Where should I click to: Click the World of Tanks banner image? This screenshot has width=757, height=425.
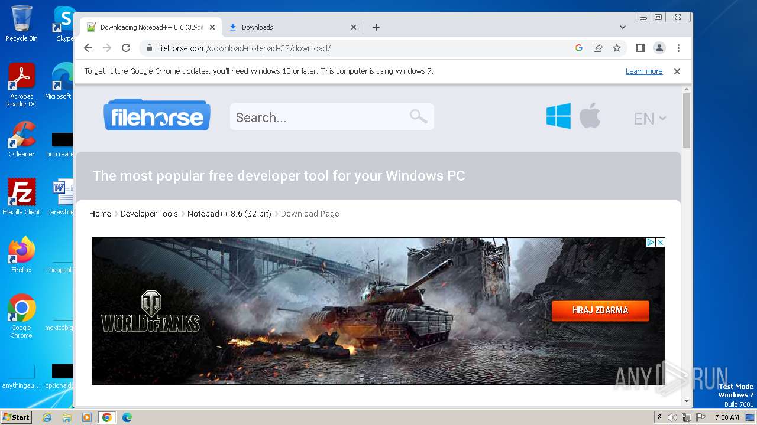[x=378, y=311]
